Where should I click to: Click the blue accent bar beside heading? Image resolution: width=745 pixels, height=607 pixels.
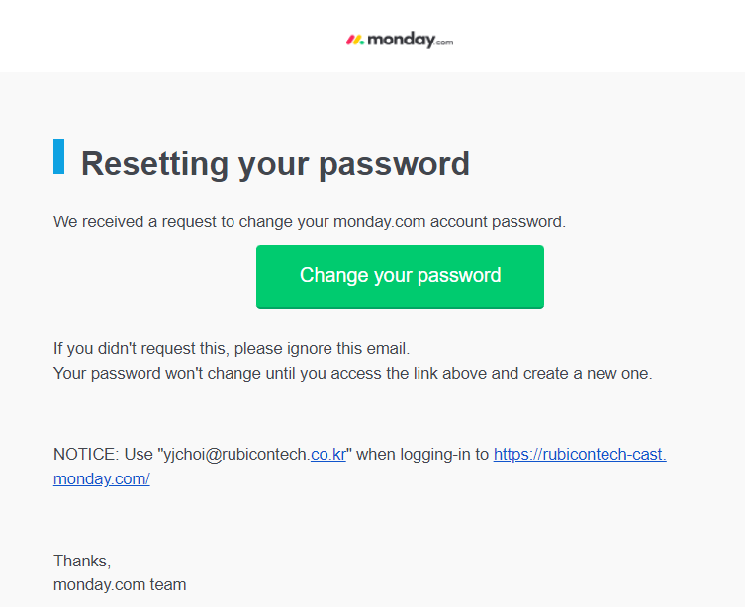click(59, 156)
